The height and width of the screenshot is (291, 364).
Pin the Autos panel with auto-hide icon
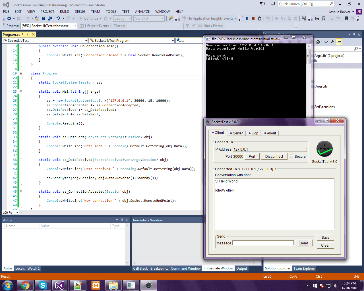[x=122, y=220]
